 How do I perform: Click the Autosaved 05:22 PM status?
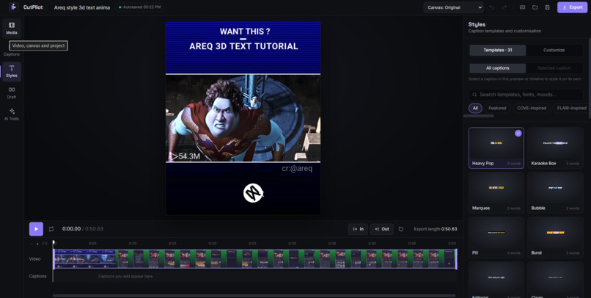140,7
